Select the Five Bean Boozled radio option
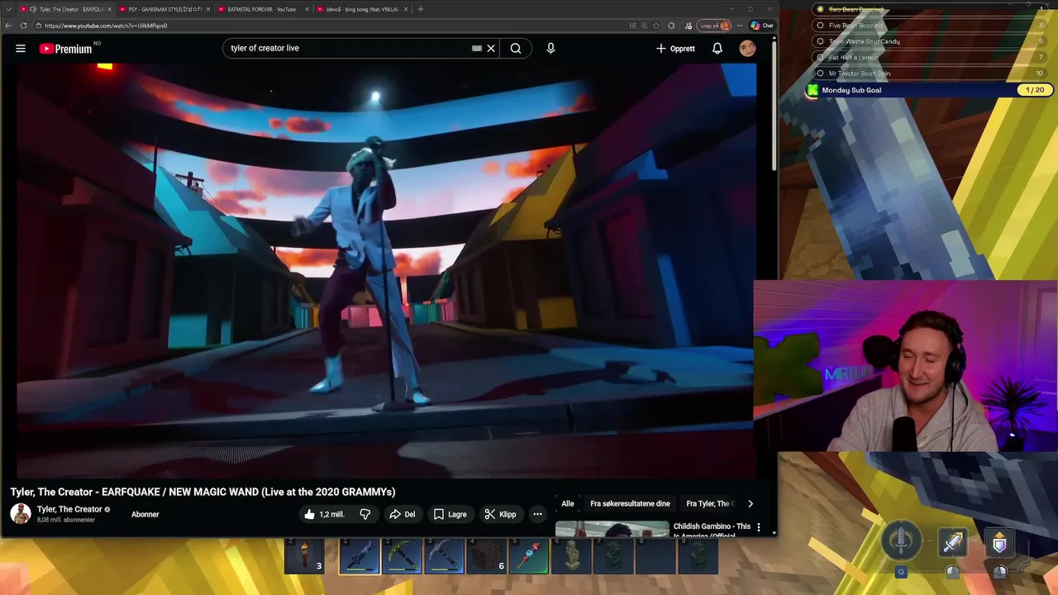Image resolution: width=1058 pixels, height=595 pixels. [820, 26]
